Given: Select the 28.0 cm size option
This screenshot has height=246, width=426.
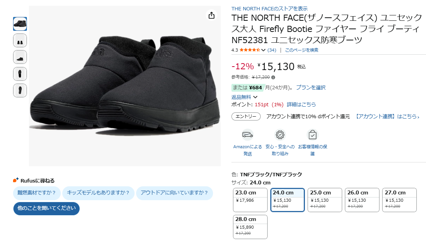Looking at the screenshot, I should (x=250, y=226).
